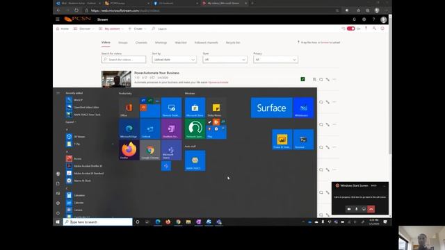Open the Followed channels tab

pyautogui.click(x=207, y=42)
